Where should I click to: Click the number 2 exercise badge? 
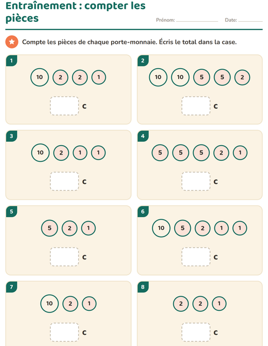(x=143, y=60)
